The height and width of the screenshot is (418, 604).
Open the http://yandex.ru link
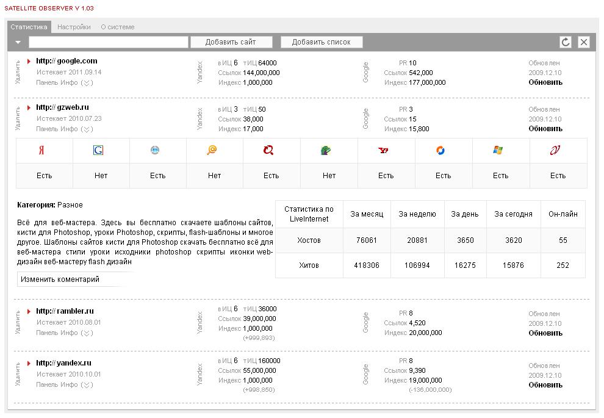(63, 363)
